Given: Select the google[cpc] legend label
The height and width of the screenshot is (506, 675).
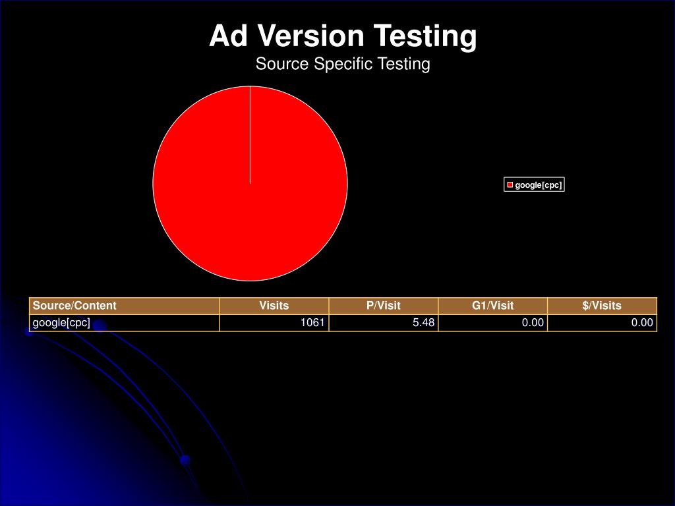Looking at the screenshot, I should click(x=539, y=185).
